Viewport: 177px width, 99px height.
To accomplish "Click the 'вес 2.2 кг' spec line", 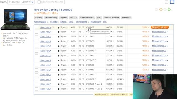I will [7, 45].
